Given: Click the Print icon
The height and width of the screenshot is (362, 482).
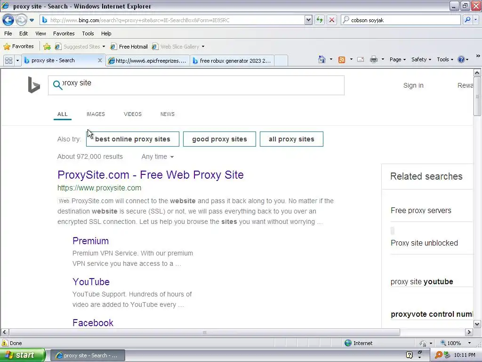Looking at the screenshot, I should [x=373, y=59].
